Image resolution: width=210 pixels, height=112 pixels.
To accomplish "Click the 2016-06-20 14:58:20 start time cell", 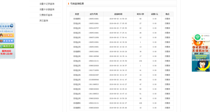I will (118, 19).
